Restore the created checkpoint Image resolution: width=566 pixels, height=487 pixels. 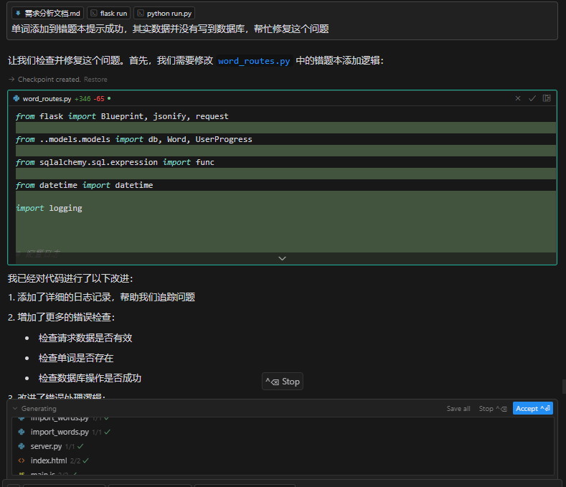coord(95,80)
